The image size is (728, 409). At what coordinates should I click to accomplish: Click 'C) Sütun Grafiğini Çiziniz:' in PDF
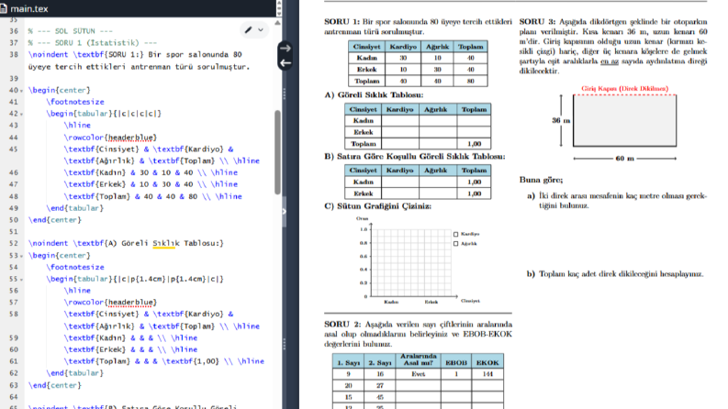click(x=377, y=206)
